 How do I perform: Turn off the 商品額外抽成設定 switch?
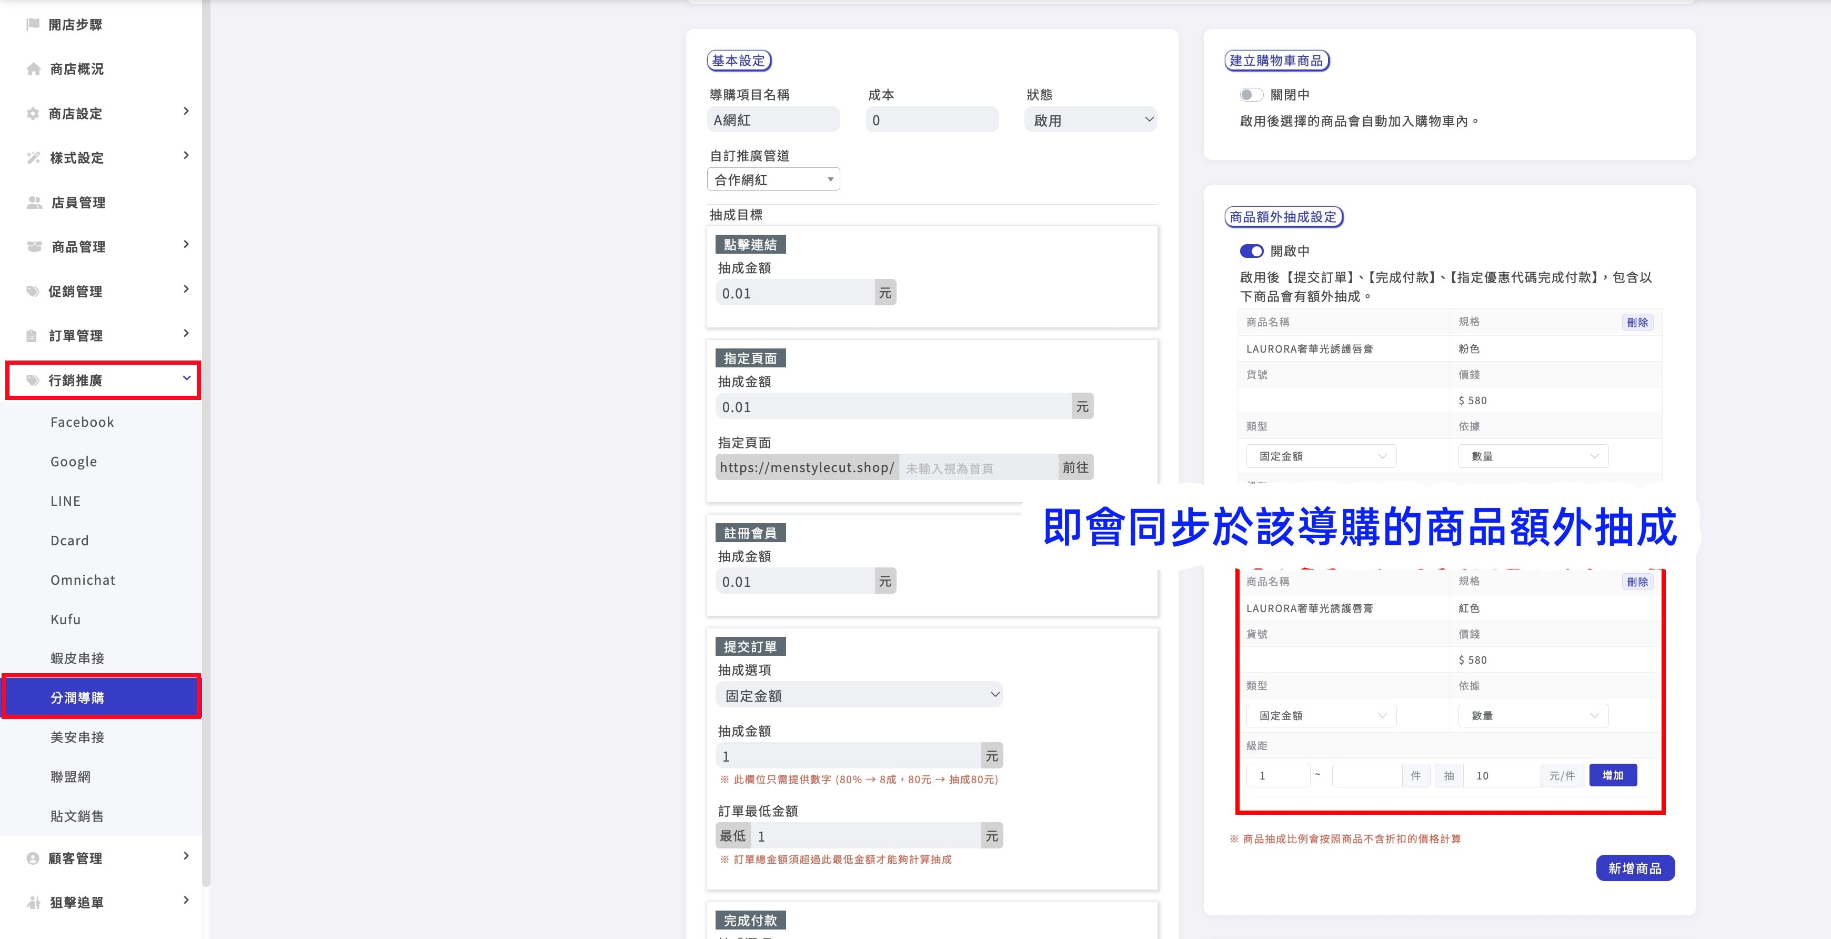tap(1251, 251)
